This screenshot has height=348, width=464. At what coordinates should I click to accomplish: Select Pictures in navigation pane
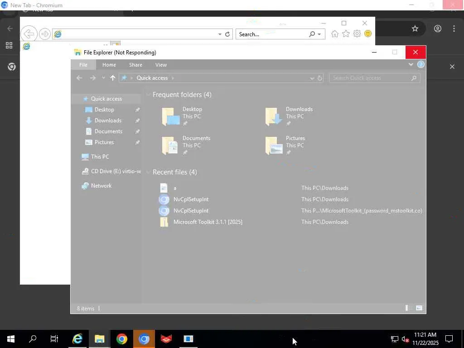click(x=104, y=142)
